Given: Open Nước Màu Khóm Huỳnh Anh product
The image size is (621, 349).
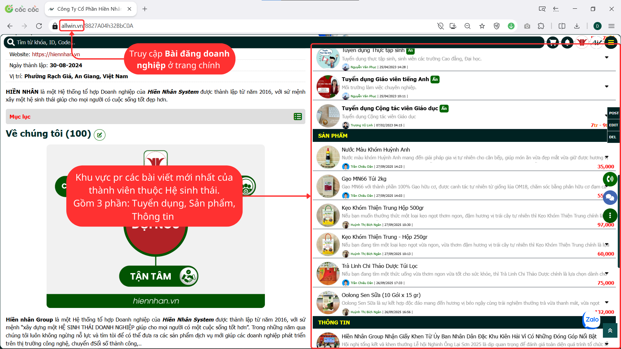Looking at the screenshot, I should click(376, 150).
